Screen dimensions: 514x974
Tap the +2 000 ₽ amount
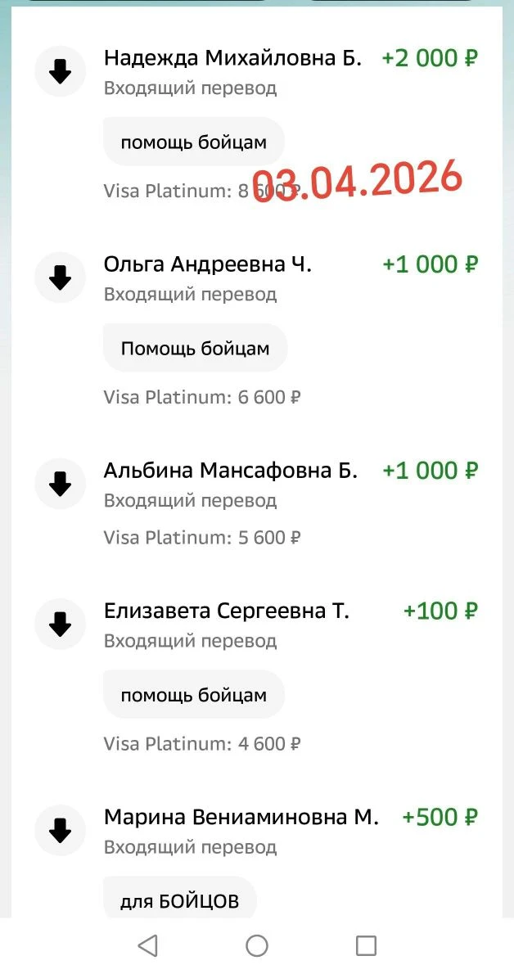pos(430,58)
